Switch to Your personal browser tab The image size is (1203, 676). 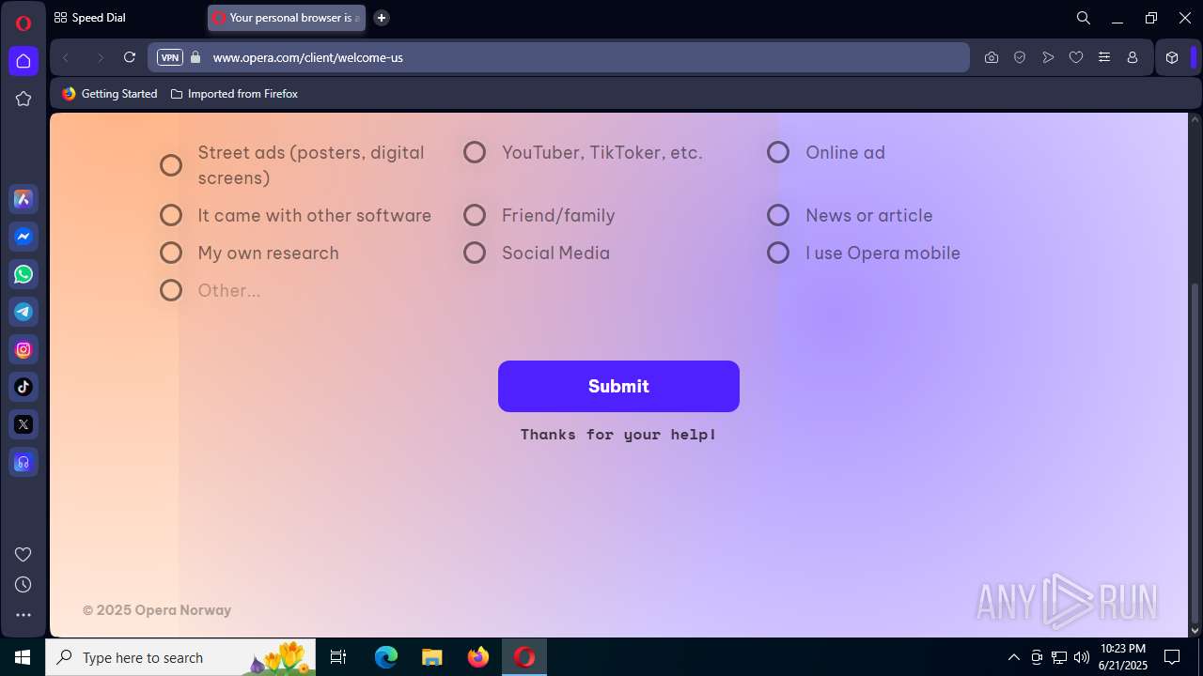(287, 18)
